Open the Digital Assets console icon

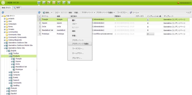click(44, 3)
